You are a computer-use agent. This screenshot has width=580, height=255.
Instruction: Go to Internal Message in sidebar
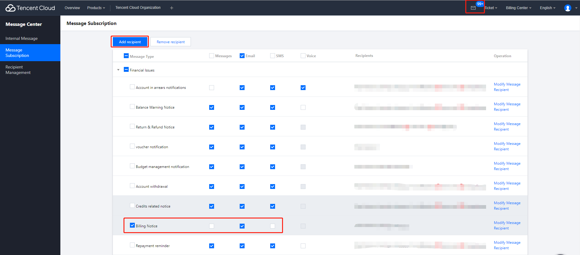(22, 38)
